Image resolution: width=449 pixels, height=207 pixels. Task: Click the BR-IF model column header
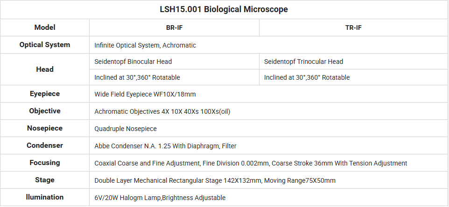tap(174, 28)
